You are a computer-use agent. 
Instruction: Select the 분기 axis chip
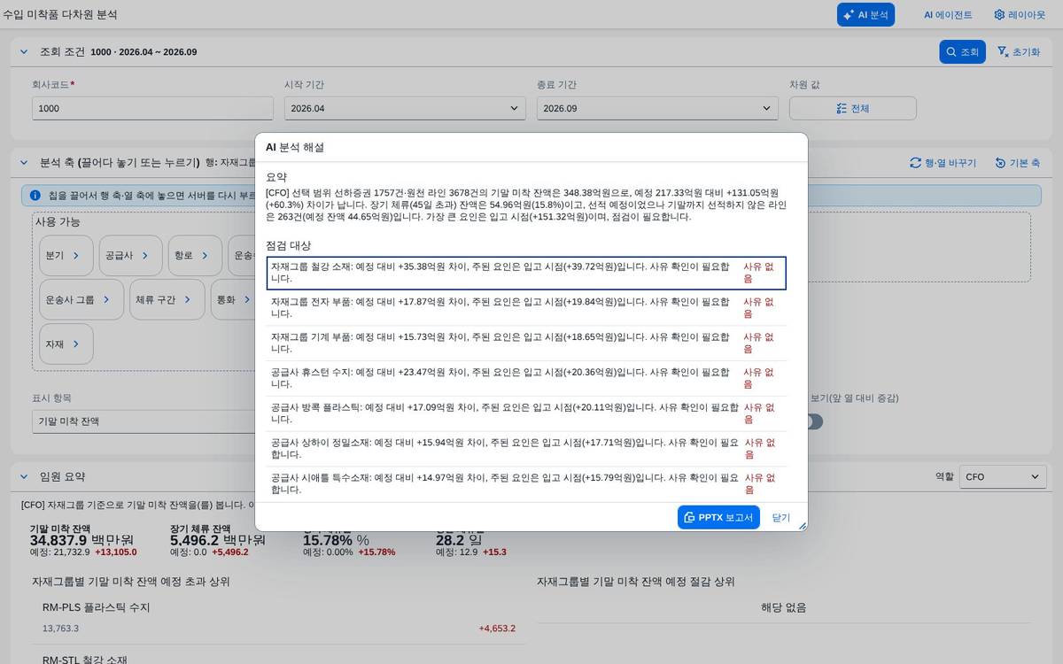pos(66,255)
